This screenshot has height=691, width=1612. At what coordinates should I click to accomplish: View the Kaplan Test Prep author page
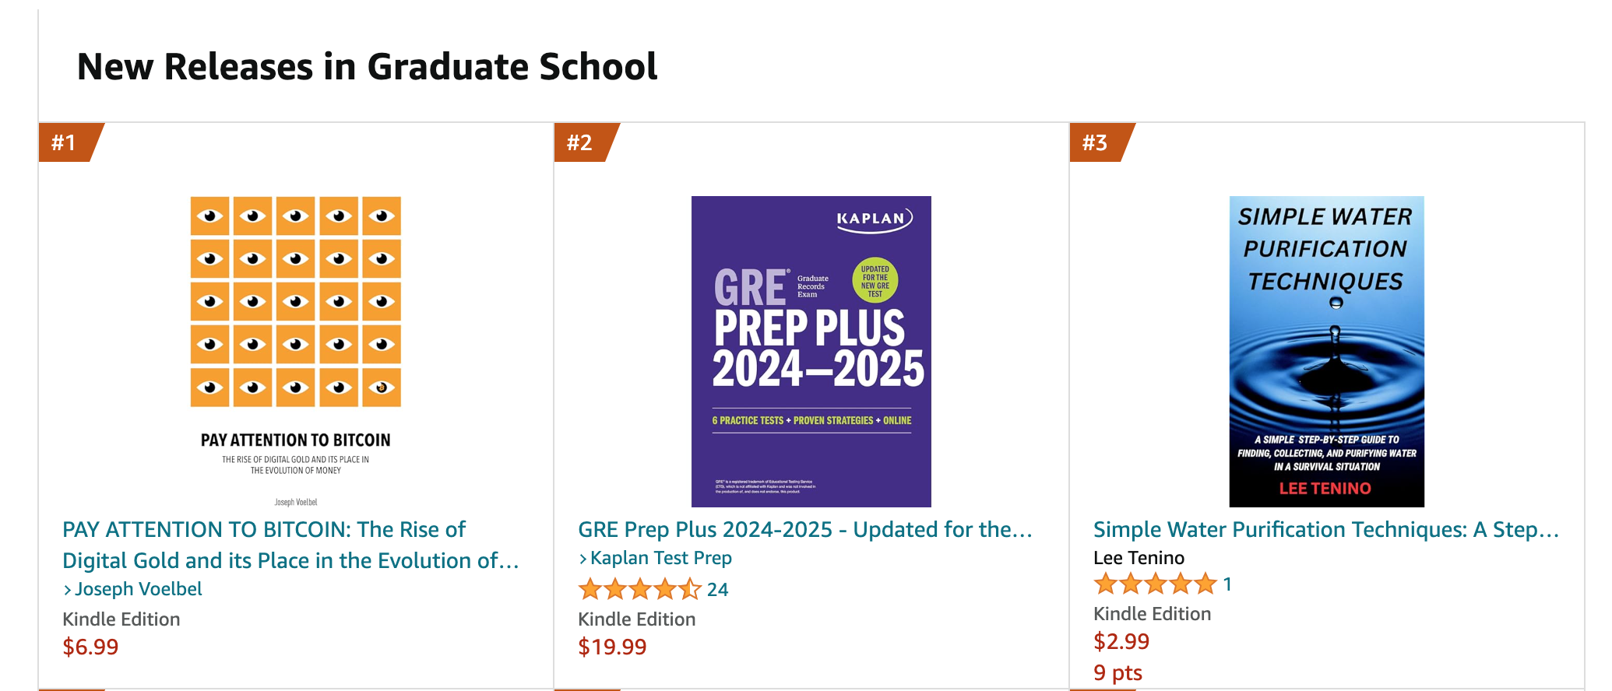click(658, 558)
